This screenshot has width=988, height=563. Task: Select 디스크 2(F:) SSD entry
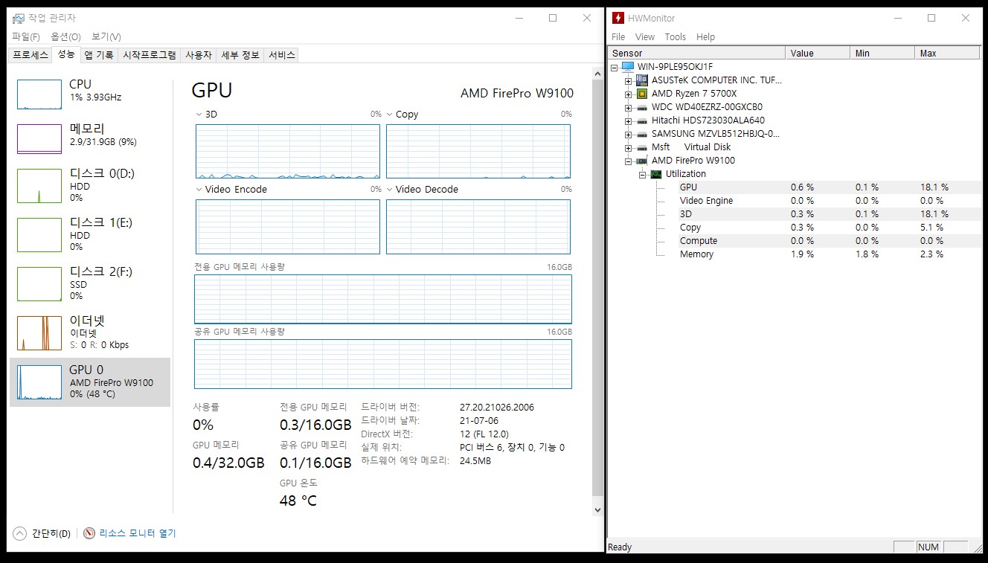click(89, 283)
